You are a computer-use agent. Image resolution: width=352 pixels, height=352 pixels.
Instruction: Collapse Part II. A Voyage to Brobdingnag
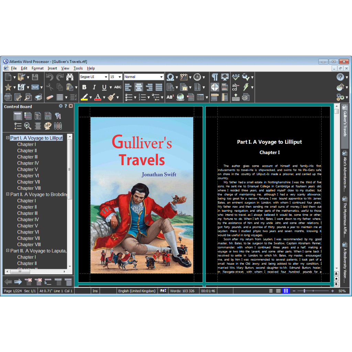(8, 194)
